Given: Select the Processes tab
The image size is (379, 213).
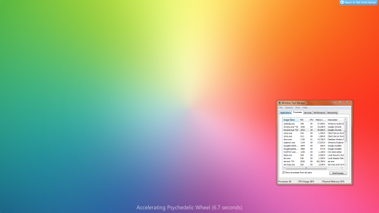Looking at the screenshot, I should [x=297, y=112].
